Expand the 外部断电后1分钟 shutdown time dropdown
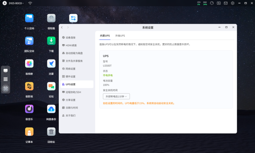The image size is (255, 153). (x=116, y=97)
